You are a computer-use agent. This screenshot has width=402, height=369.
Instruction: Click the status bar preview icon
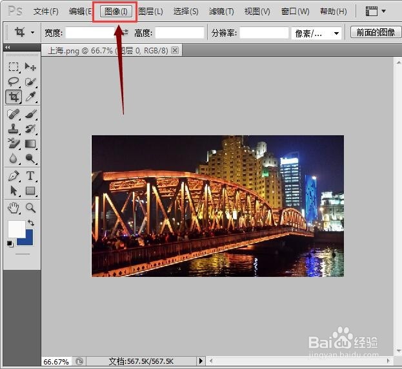click(79, 361)
